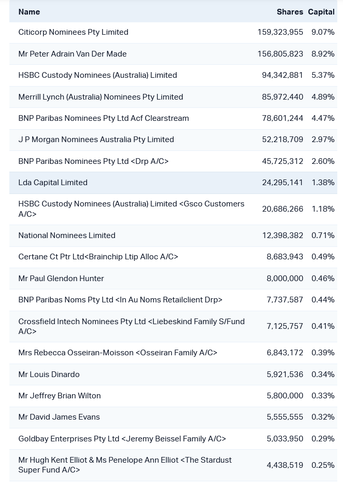Click Mr Jeffrey Brian Wilton

tap(60, 396)
